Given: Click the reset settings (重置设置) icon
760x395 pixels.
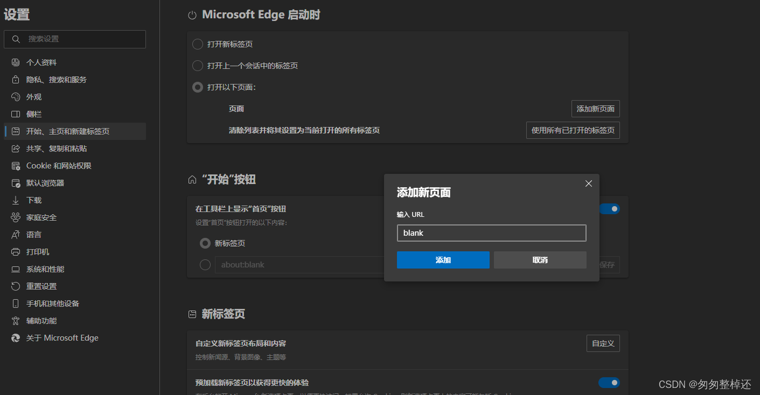Looking at the screenshot, I should click(16, 286).
